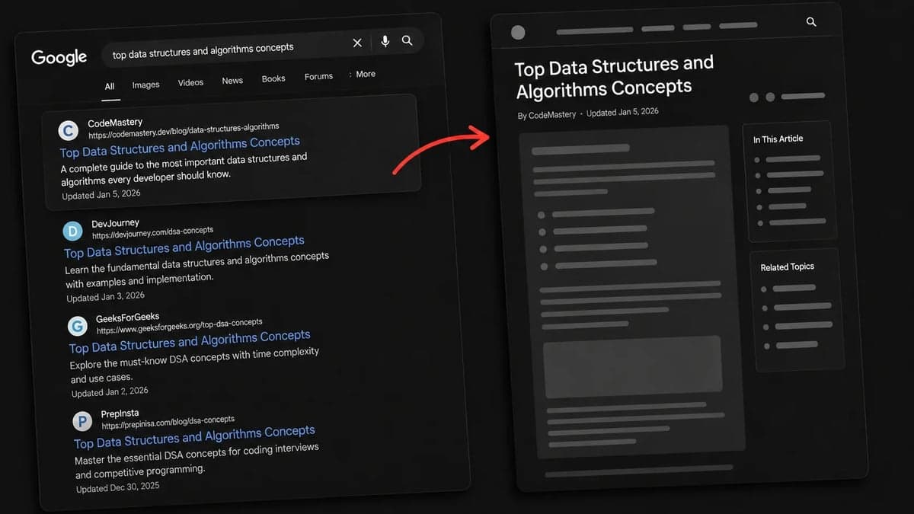Open the GeeksForGeeks result title link
This screenshot has width=914, height=514.
[190, 341]
